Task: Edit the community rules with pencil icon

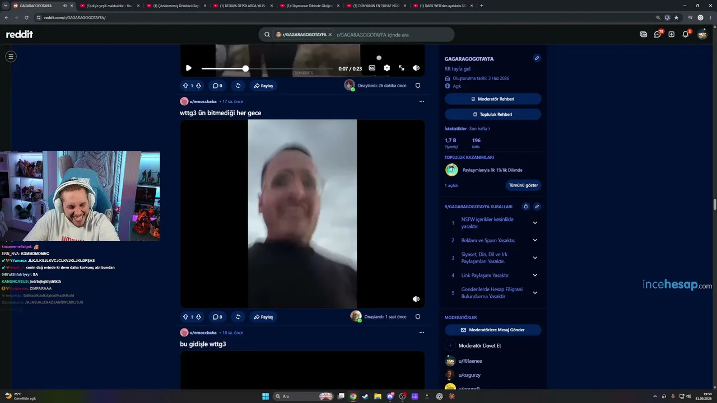Action: tap(537, 207)
